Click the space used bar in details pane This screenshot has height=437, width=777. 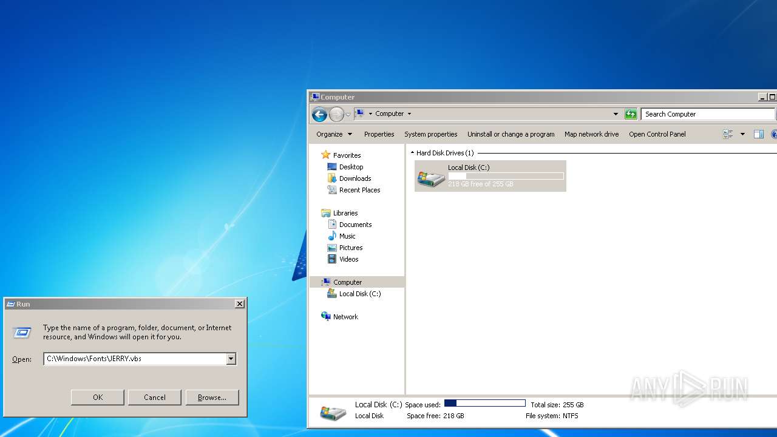coord(484,403)
